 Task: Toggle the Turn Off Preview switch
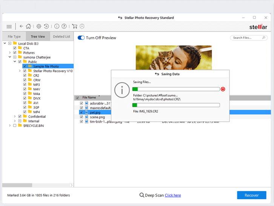(x=81, y=38)
